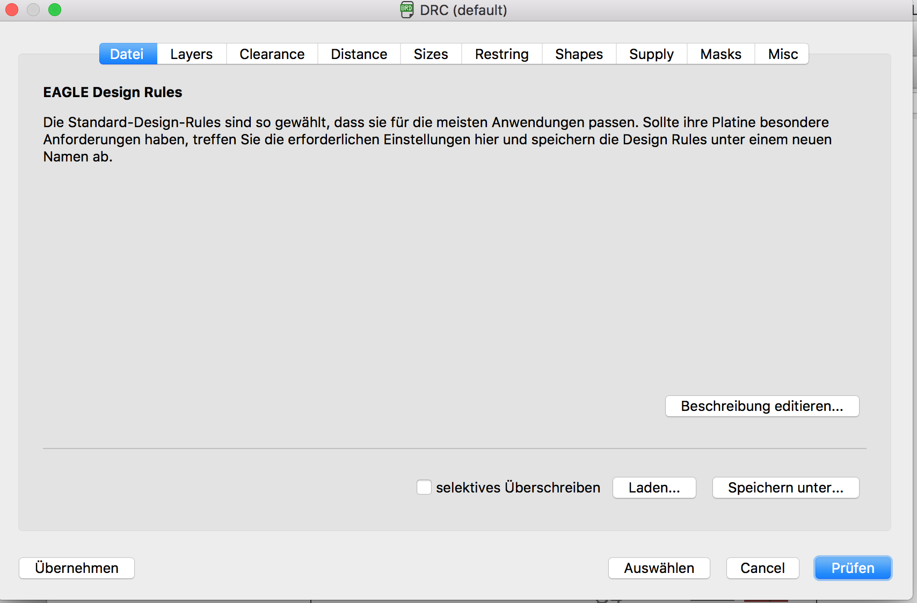Switch to the Datei tab
This screenshot has width=917, height=603.
(x=128, y=54)
